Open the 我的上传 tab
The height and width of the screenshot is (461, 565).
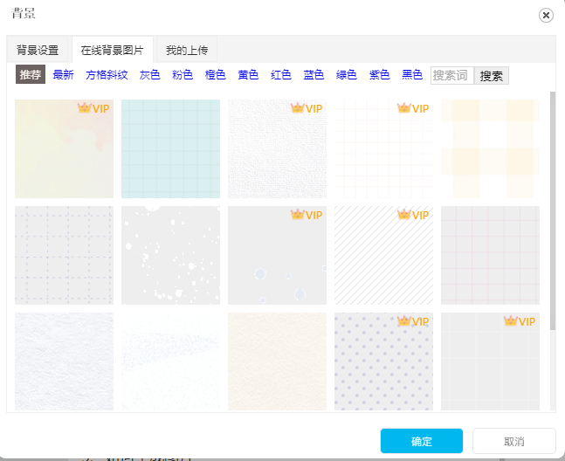[x=187, y=50]
